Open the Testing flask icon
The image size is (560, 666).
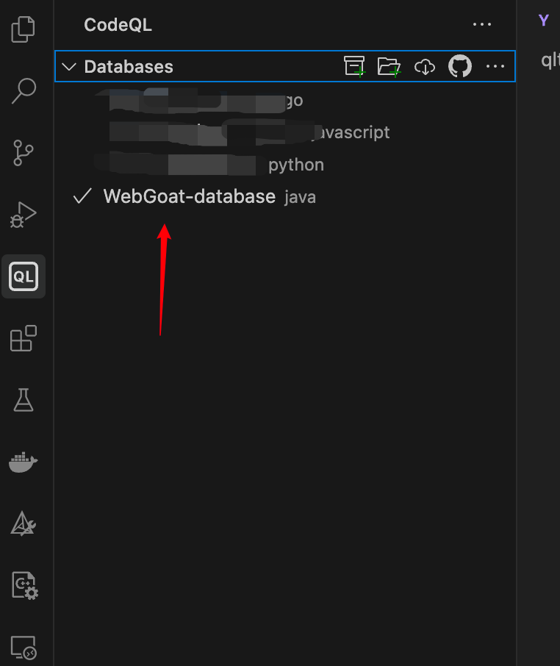[24, 400]
